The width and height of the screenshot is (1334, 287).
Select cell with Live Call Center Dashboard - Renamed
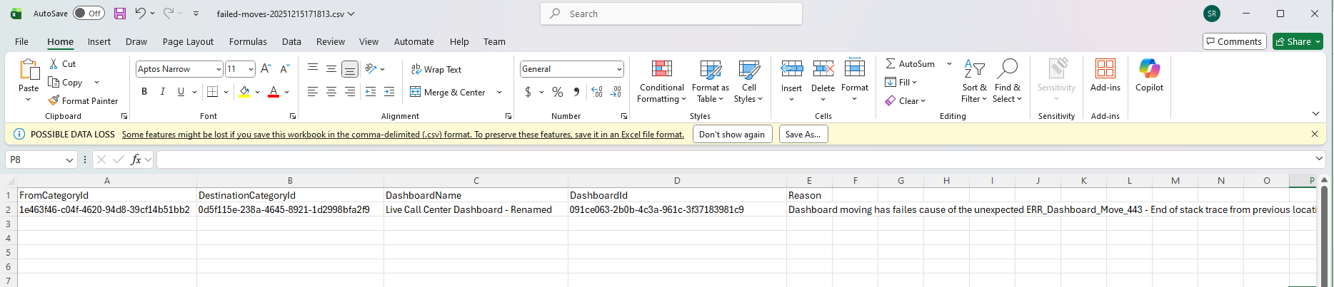(x=476, y=209)
